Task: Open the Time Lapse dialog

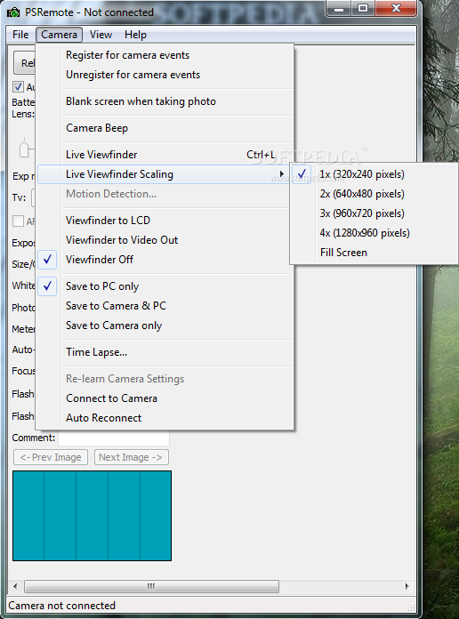Action: (x=165, y=352)
